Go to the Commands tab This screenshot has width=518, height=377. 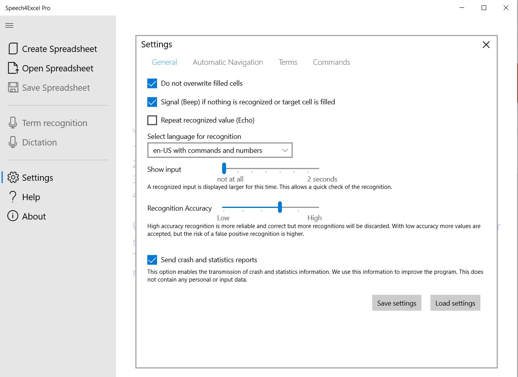[x=331, y=62]
